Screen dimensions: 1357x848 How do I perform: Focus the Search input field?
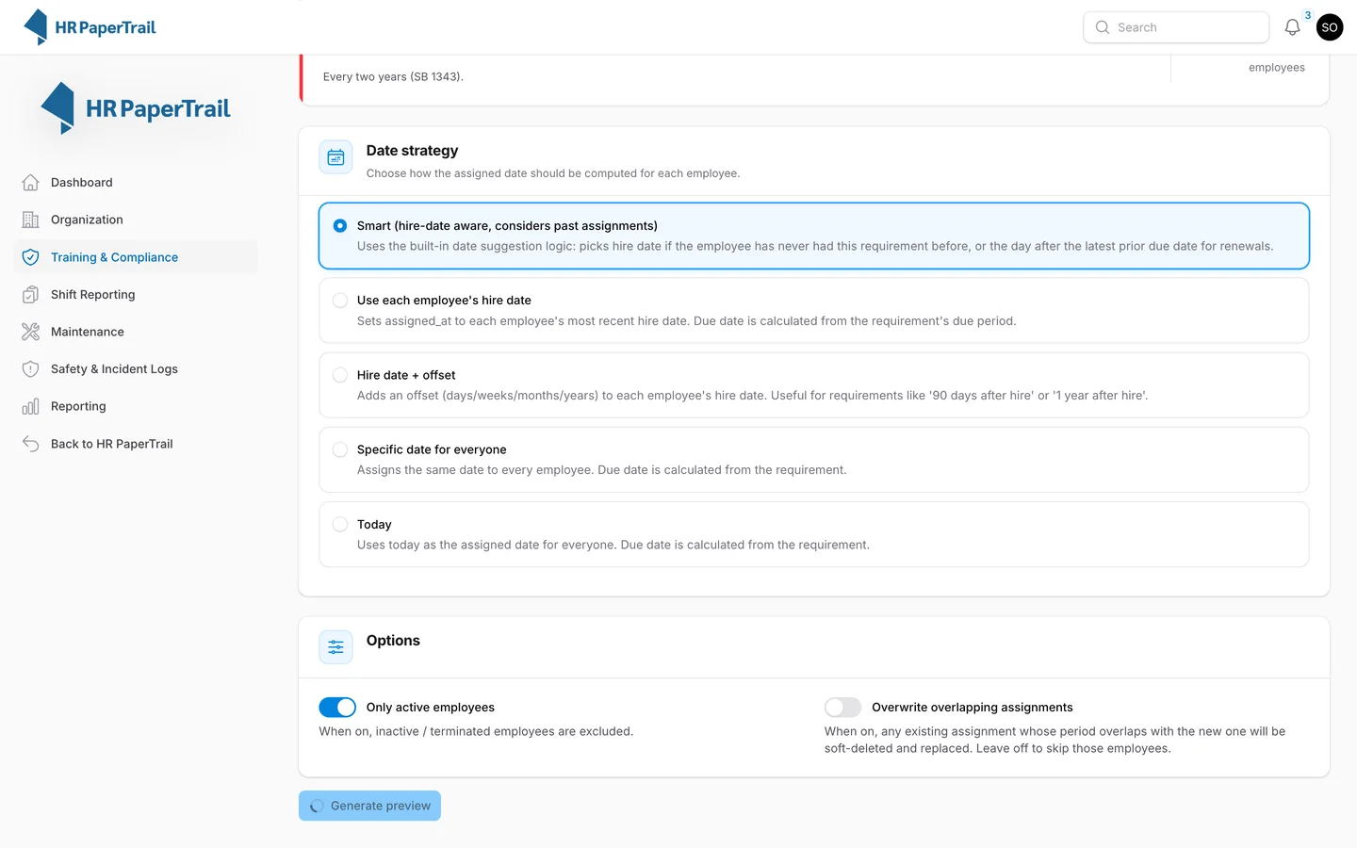(1176, 27)
